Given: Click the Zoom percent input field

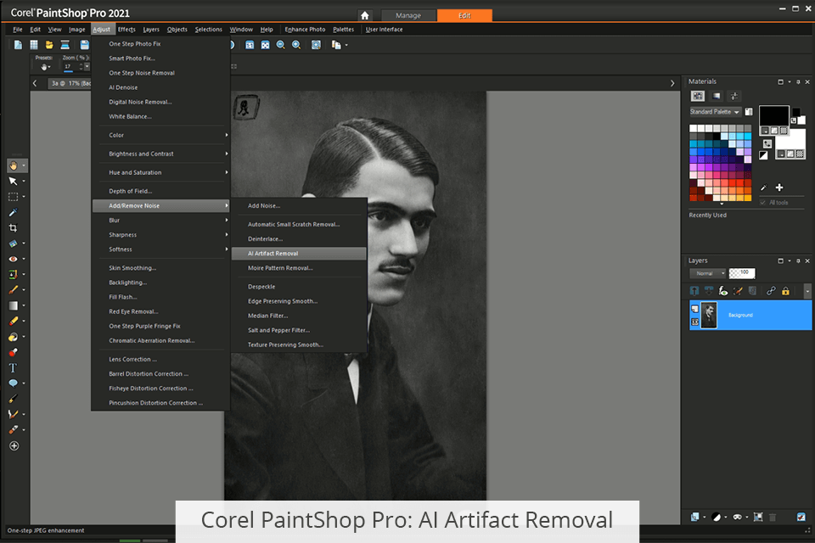Looking at the screenshot, I should click(x=71, y=67).
